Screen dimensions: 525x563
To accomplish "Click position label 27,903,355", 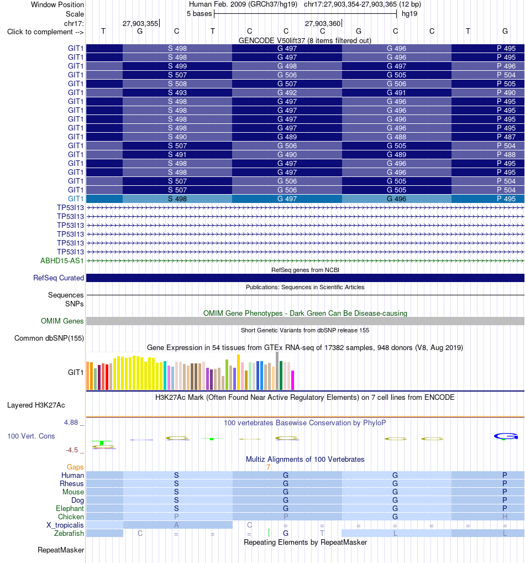I will pyautogui.click(x=140, y=23).
